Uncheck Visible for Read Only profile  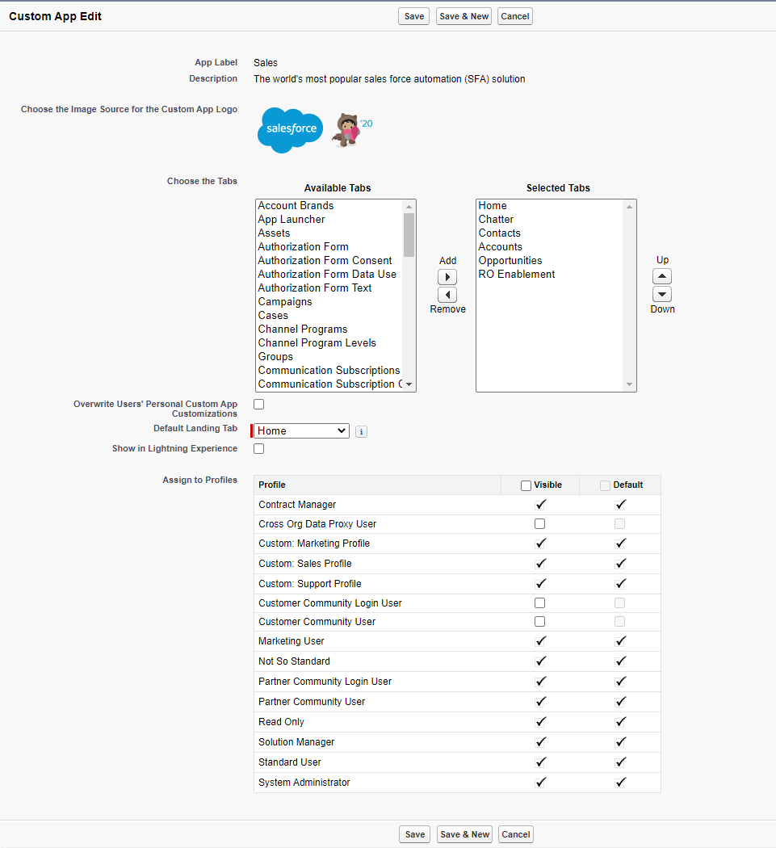(x=540, y=721)
